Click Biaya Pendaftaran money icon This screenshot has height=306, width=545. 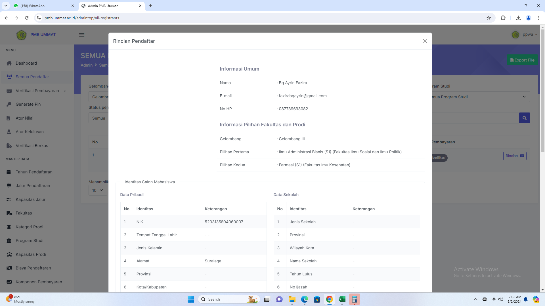pyautogui.click(x=9, y=268)
